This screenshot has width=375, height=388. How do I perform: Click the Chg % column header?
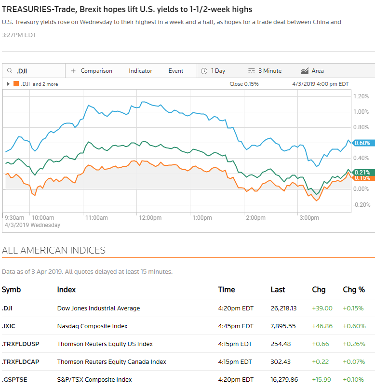click(x=354, y=290)
